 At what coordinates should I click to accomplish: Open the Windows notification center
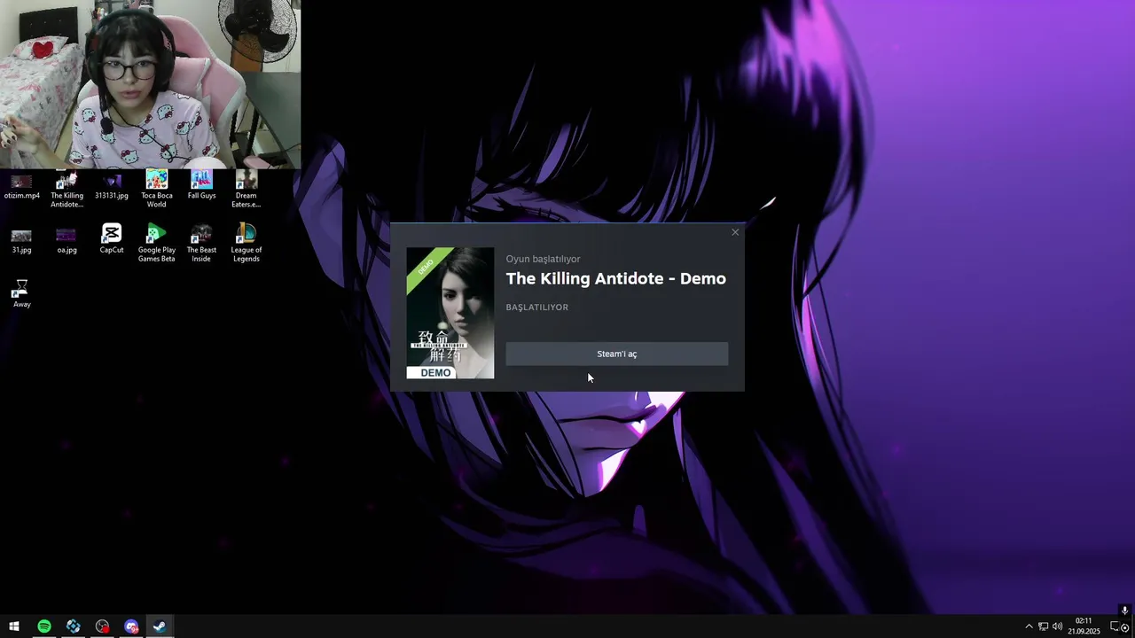pyautogui.click(x=1115, y=626)
